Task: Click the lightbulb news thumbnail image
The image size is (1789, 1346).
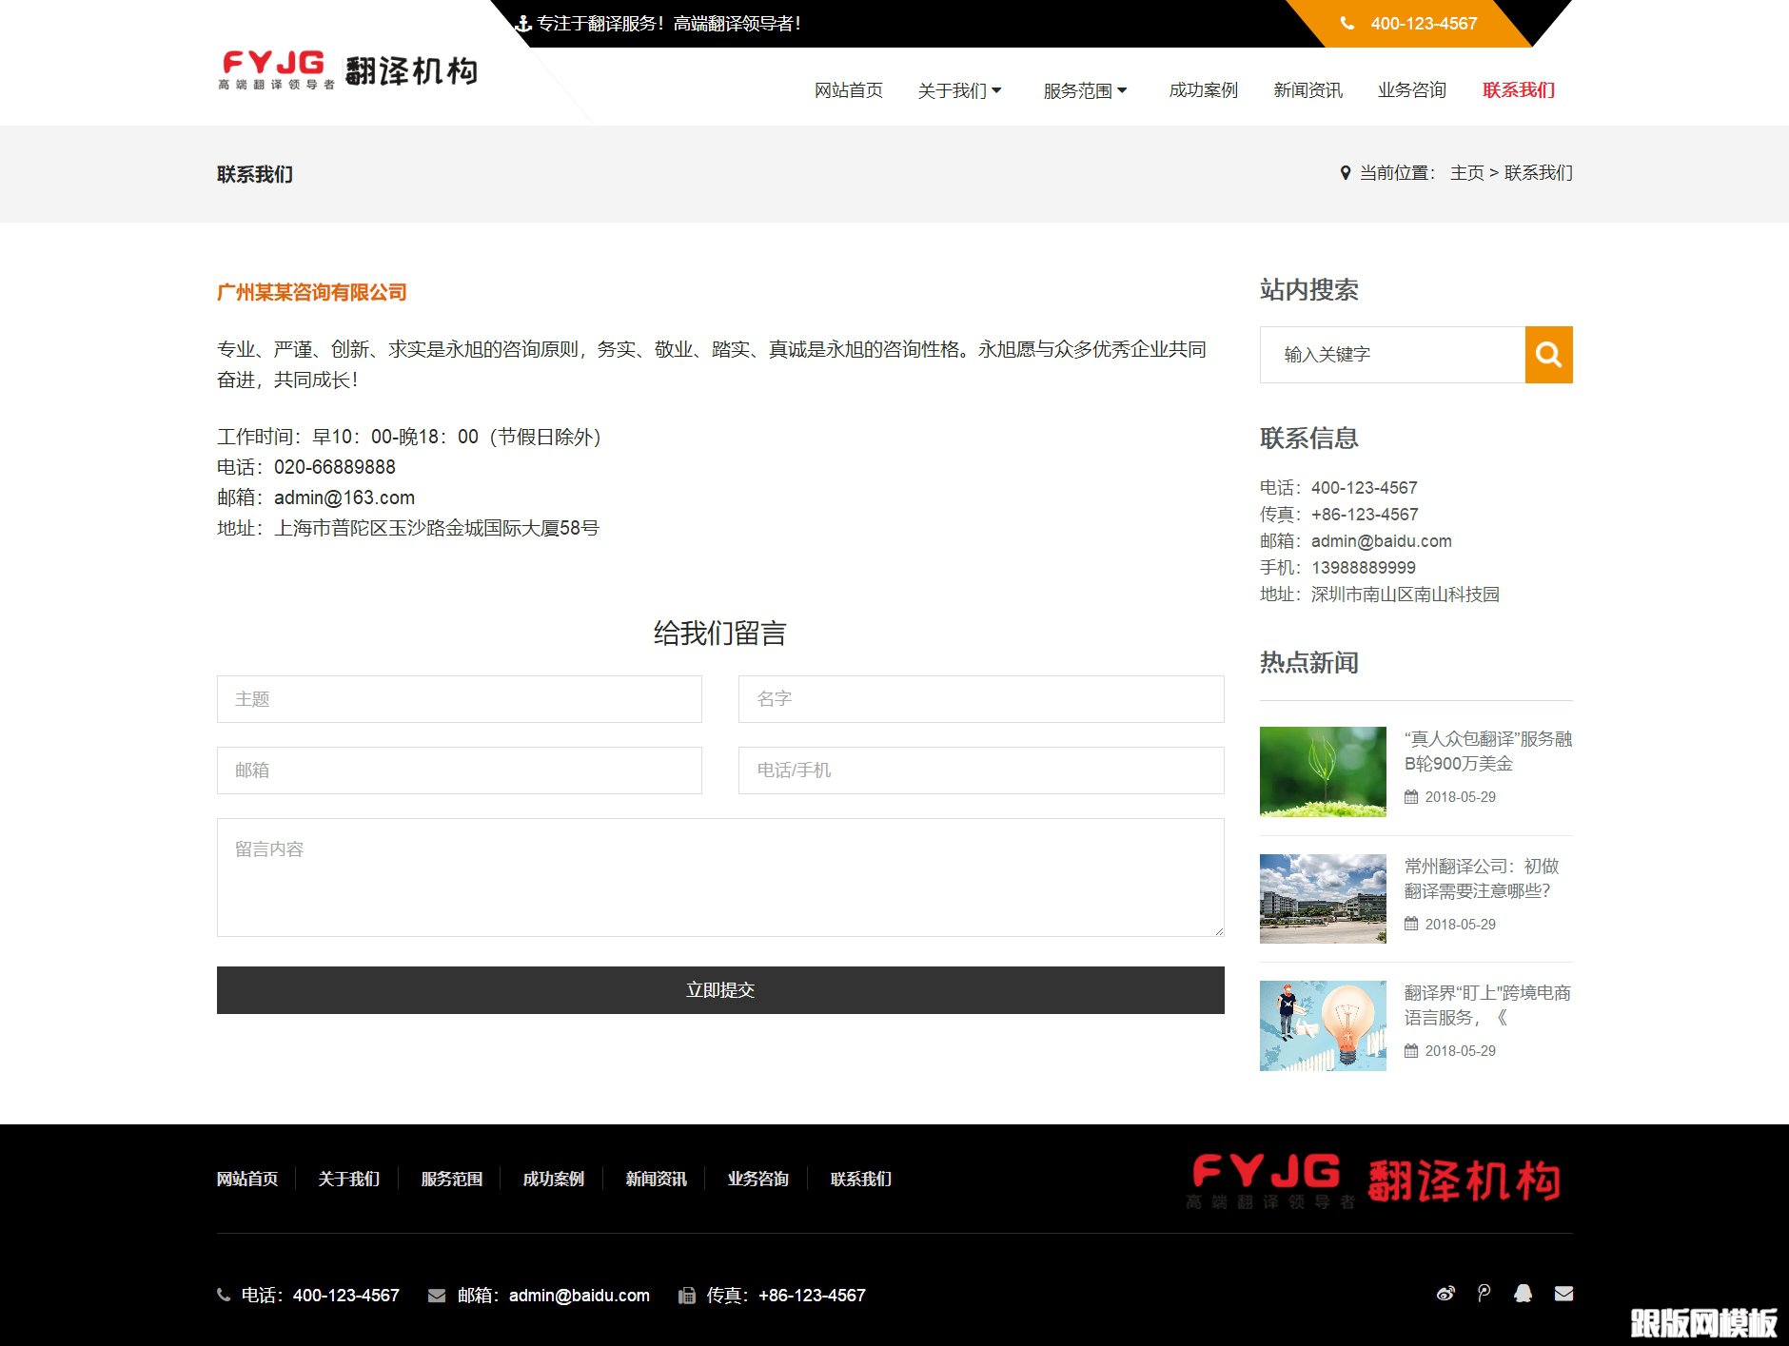Action: point(1323,1024)
